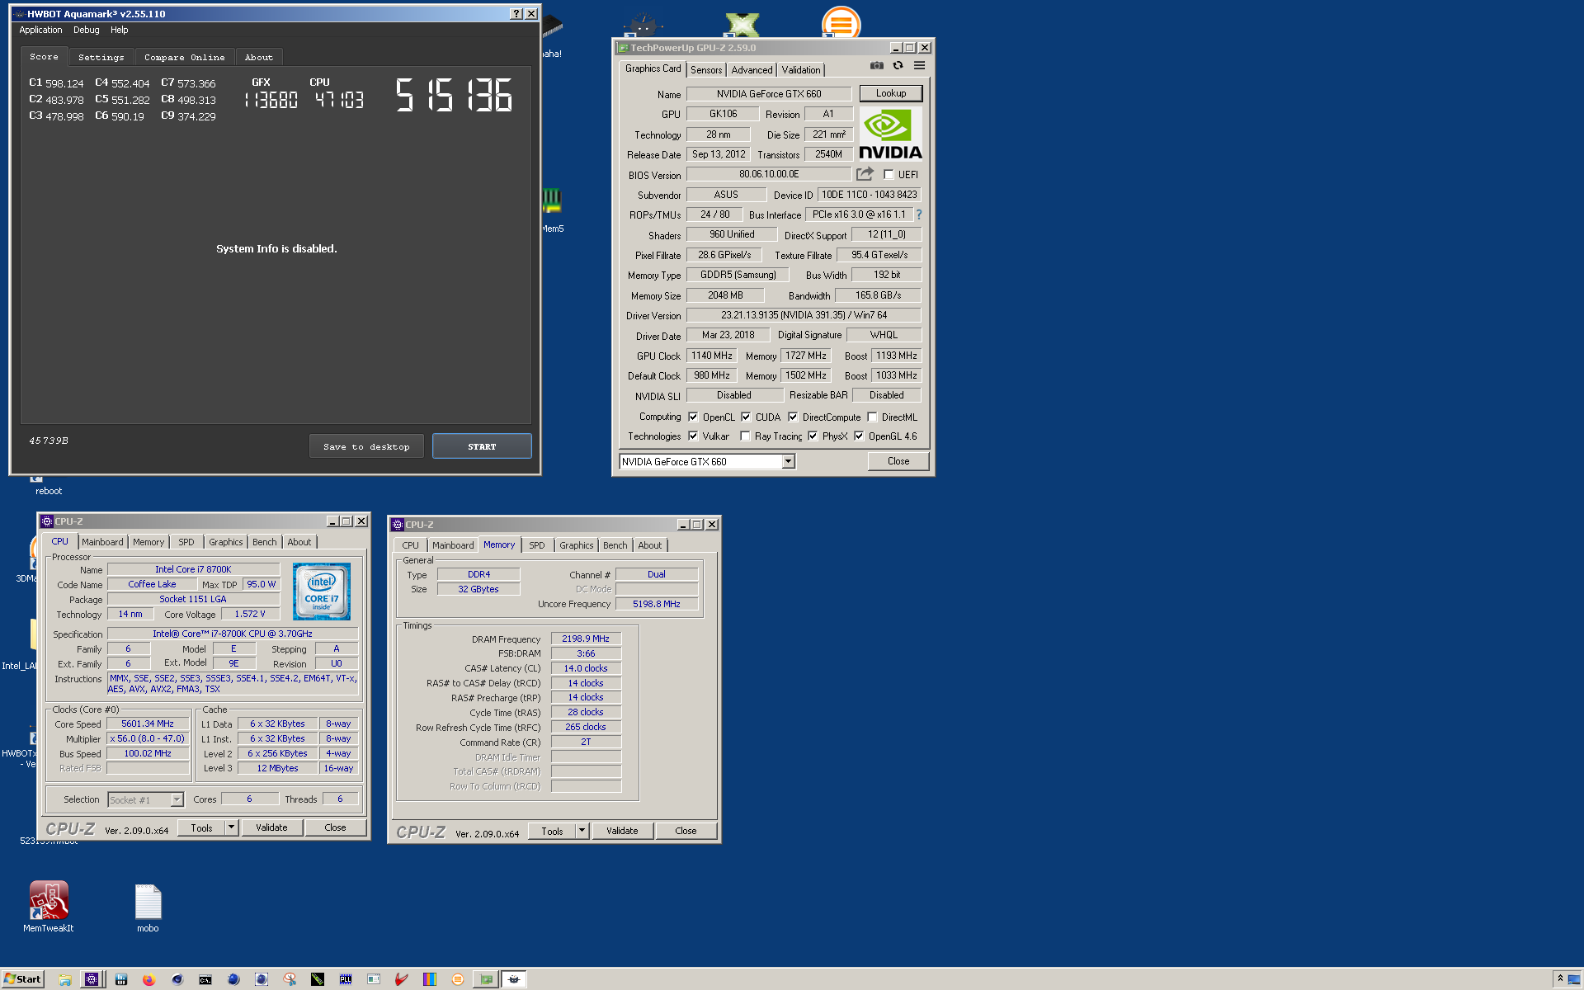Click the Multiplier value field x 56.0
This screenshot has width=1584, height=990.
(x=148, y=738)
